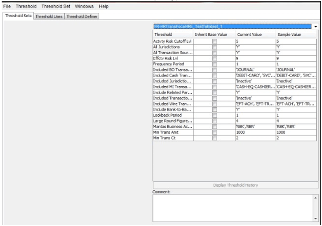This screenshot has width=322, height=226.
Task: Switch to the Threshold Definer tab
Action: tap(82, 16)
